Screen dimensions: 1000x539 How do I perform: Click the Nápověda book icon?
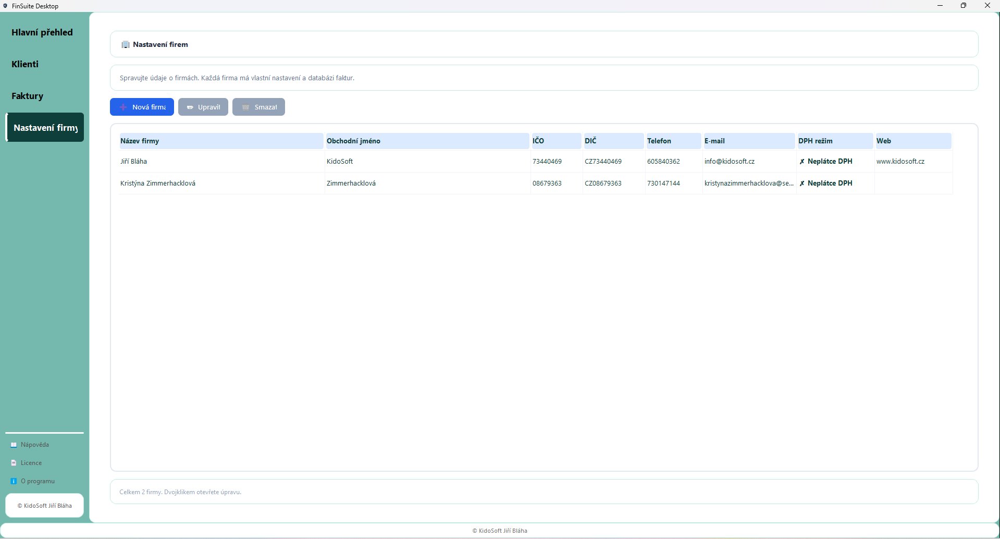tap(14, 445)
